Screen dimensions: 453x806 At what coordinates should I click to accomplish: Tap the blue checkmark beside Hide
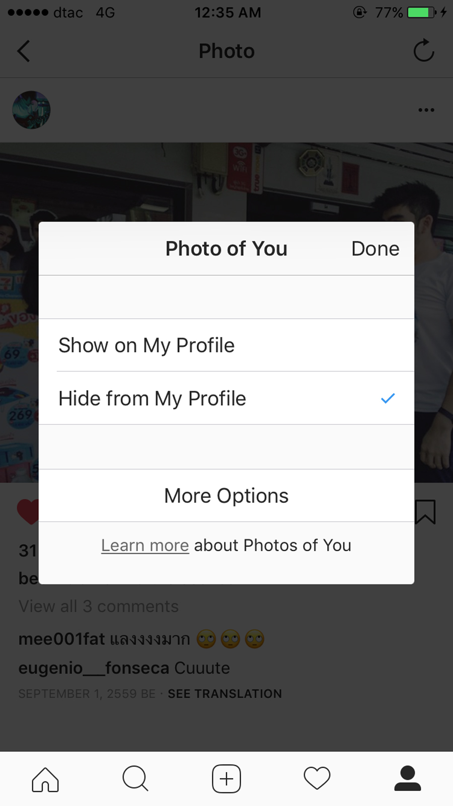[x=388, y=398]
